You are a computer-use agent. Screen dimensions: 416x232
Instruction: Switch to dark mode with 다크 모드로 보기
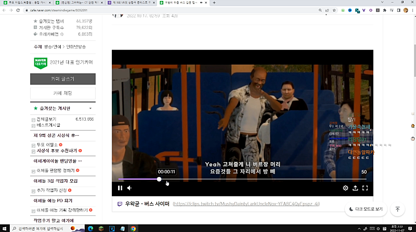pyautogui.click(x=366, y=209)
